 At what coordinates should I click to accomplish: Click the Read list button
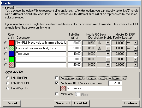coord(81,103)
